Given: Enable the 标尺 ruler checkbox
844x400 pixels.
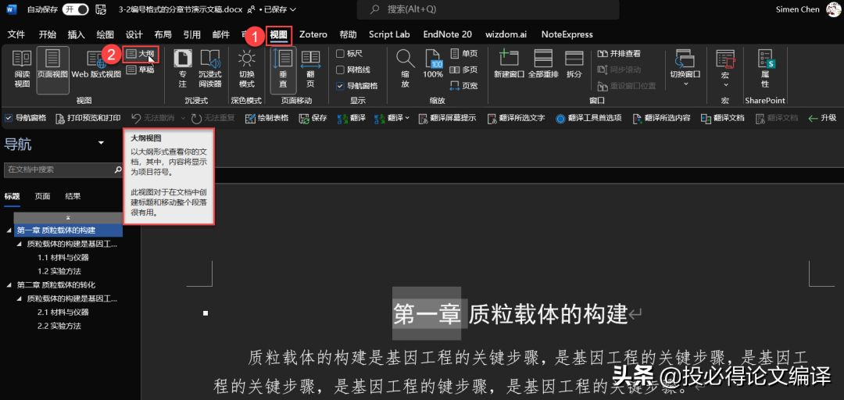Looking at the screenshot, I should coord(340,54).
